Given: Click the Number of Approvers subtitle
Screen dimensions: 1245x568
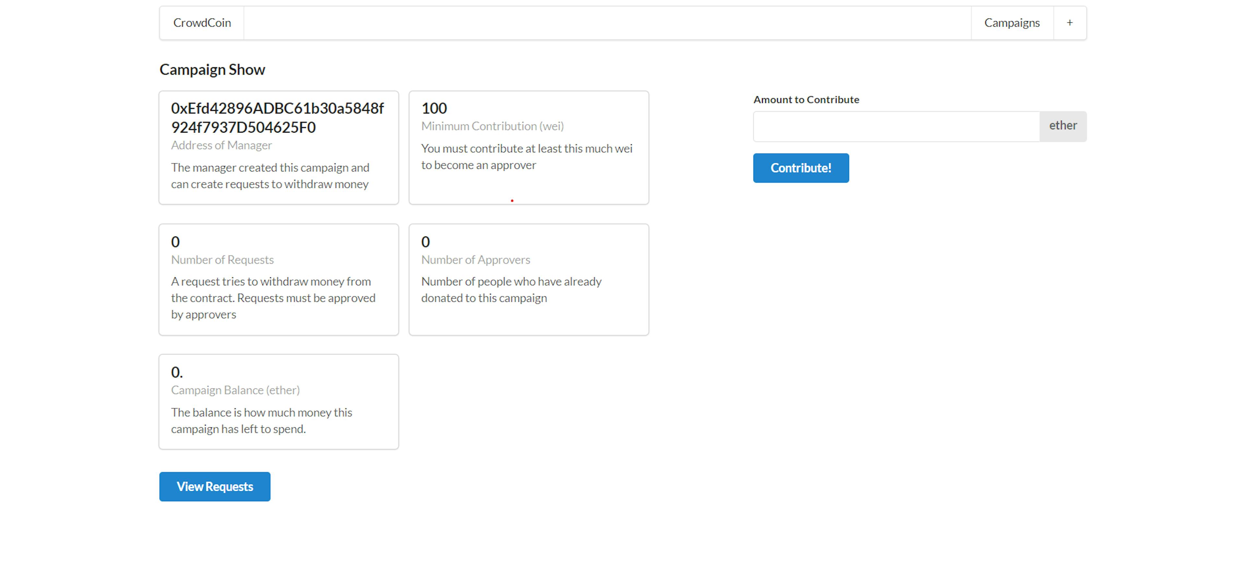Looking at the screenshot, I should tap(475, 260).
